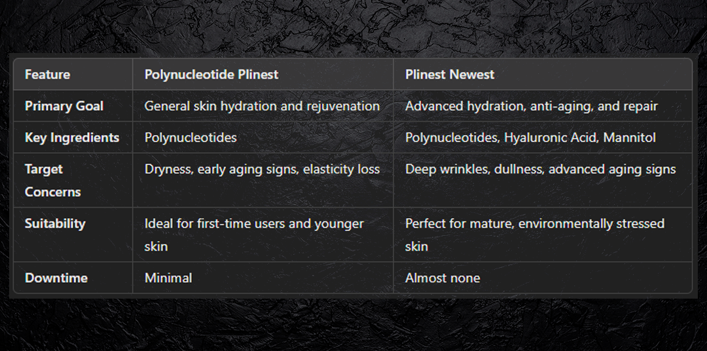The width and height of the screenshot is (707, 351).
Task: Click the Plinest Newest column header
Action: [x=450, y=75]
